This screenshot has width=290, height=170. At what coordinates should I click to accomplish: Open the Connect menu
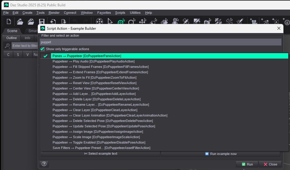click(70, 13)
